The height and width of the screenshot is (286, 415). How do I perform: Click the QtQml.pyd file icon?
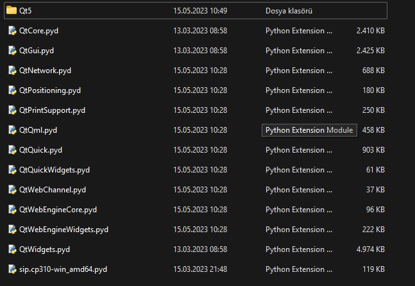12,130
